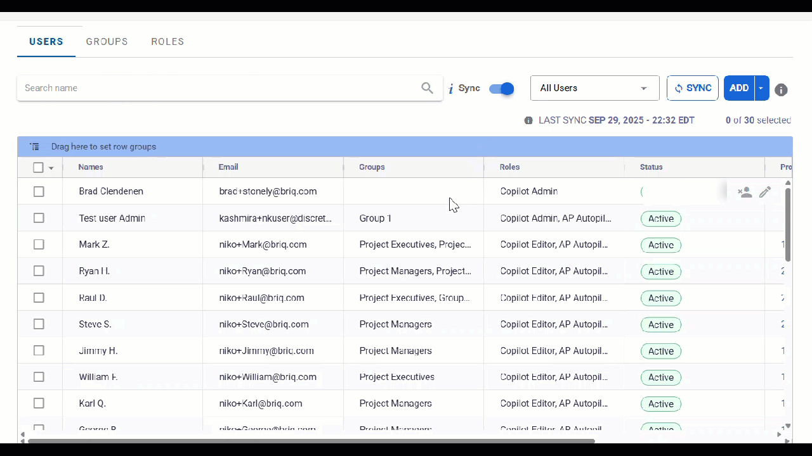Viewport: 812px width, 456px height.
Task: Click the scroll up arrow
Action: (788, 183)
